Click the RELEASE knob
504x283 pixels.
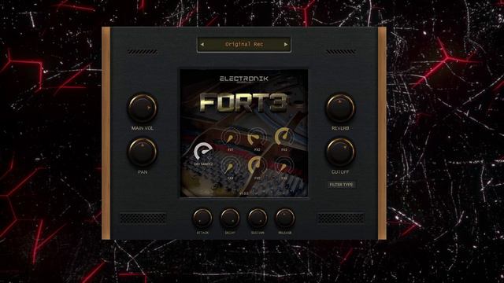(x=285, y=219)
